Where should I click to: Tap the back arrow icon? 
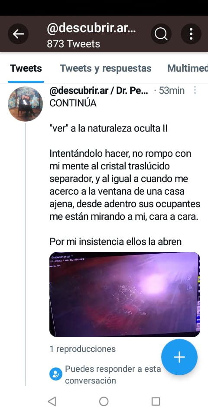[x=18, y=34]
